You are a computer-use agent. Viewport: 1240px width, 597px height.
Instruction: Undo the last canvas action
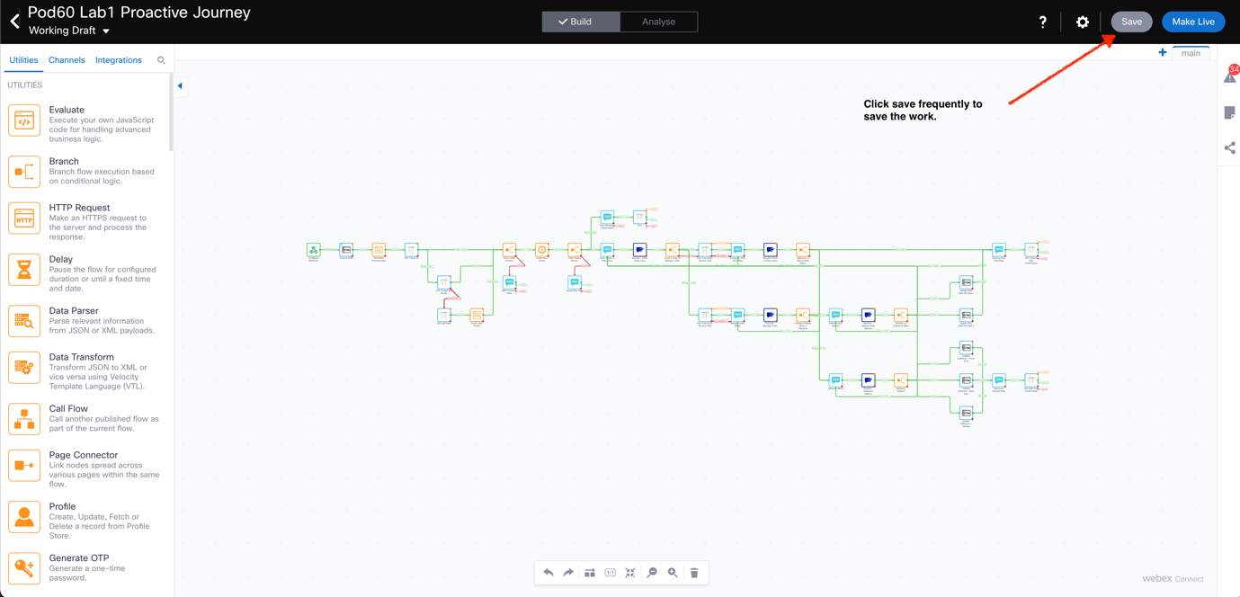[x=549, y=573]
